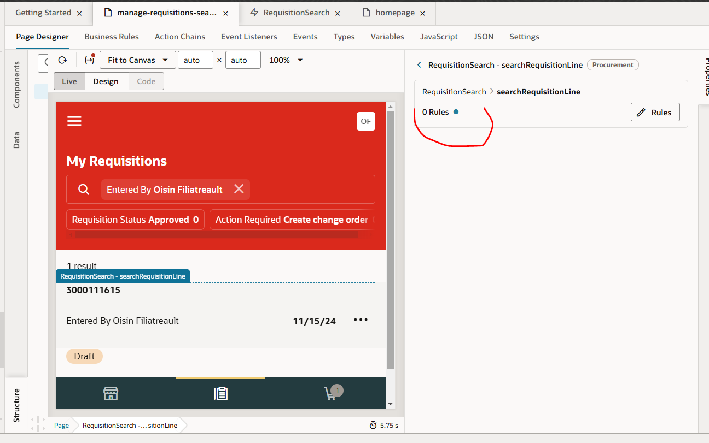
Task: Click the 0 Rules link
Action: tap(434, 112)
